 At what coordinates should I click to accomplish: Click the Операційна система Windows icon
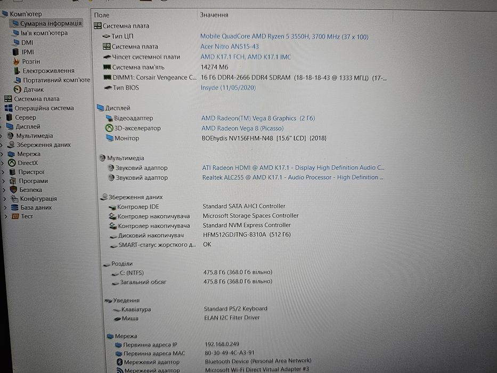[x=9, y=108]
